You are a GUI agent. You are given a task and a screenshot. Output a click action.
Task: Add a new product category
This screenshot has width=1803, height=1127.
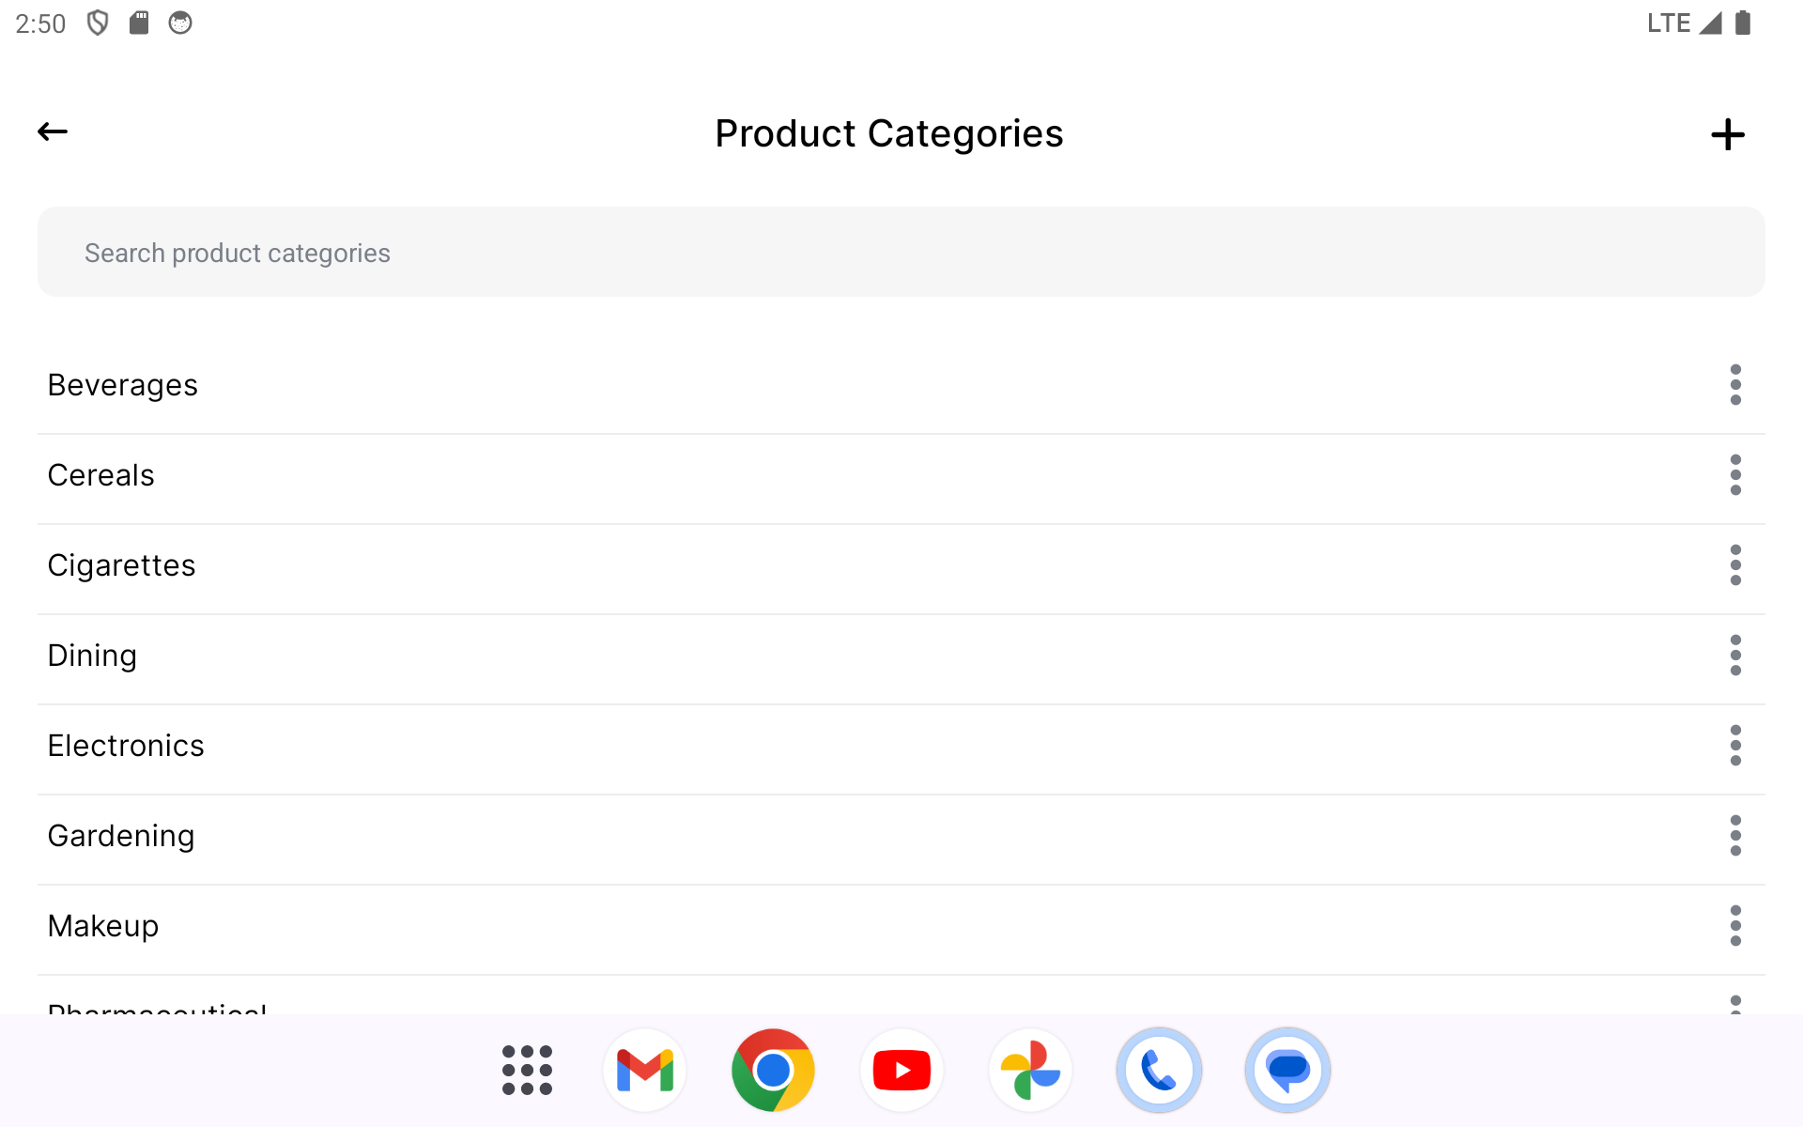coord(1727,134)
